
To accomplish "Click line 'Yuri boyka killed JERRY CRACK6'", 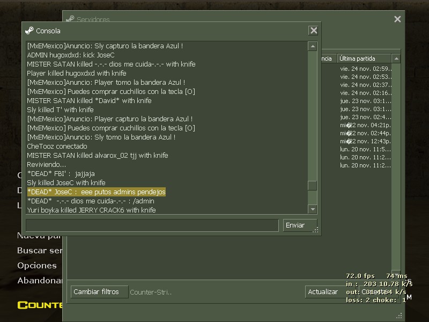I will point(91,210).
